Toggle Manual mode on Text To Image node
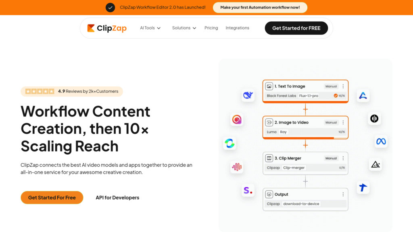Image resolution: width=413 pixels, height=232 pixels. [x=331, y=86]
